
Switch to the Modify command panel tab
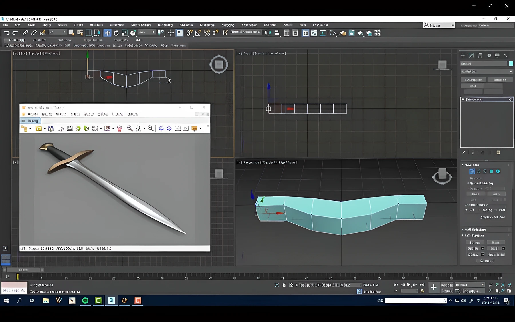[472, 55]
